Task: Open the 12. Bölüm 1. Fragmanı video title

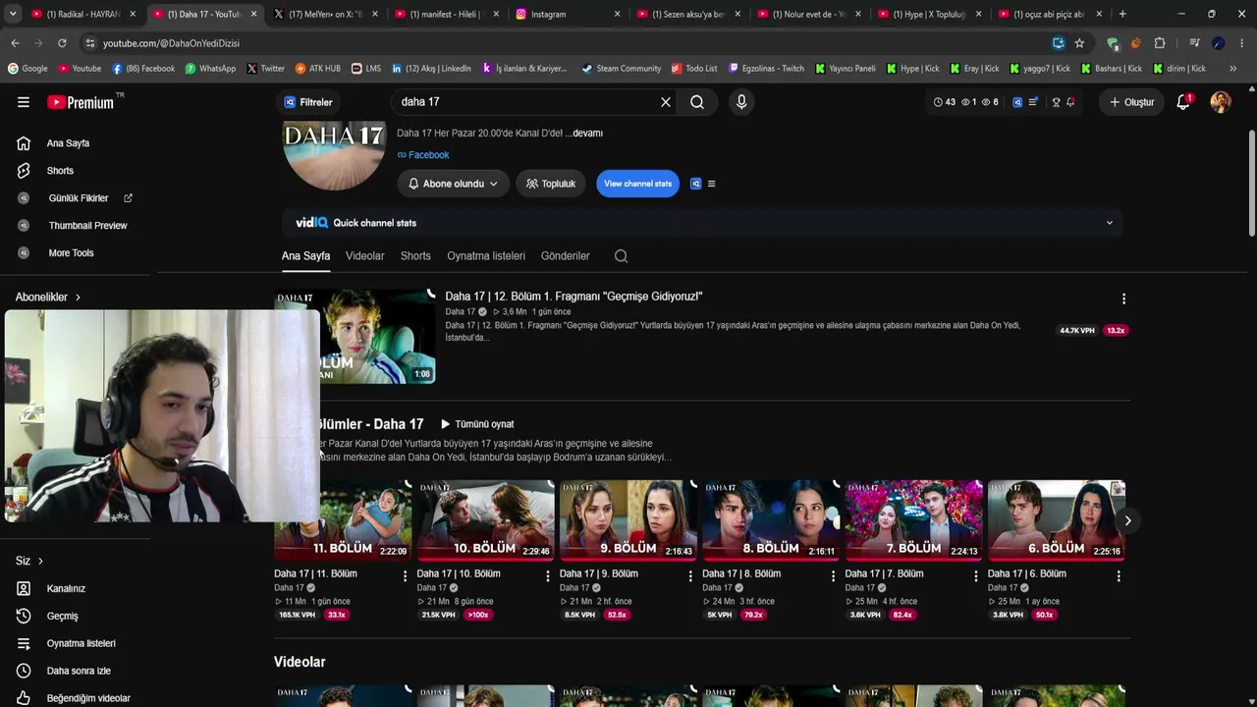Action: [574, 297]
